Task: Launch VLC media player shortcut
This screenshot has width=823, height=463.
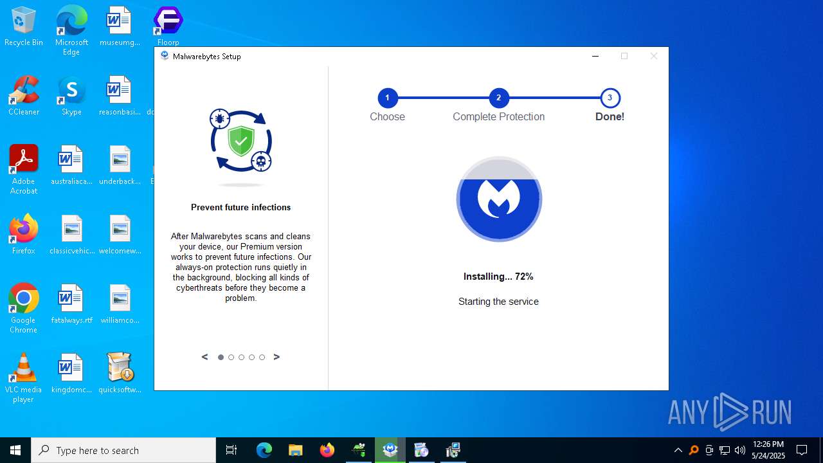Action: (x=24, y=378)
